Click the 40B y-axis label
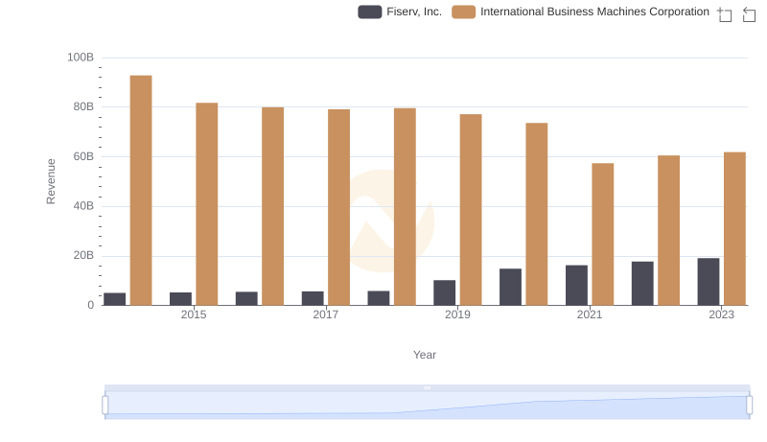 pyautogui.click(x=83, y=206)
